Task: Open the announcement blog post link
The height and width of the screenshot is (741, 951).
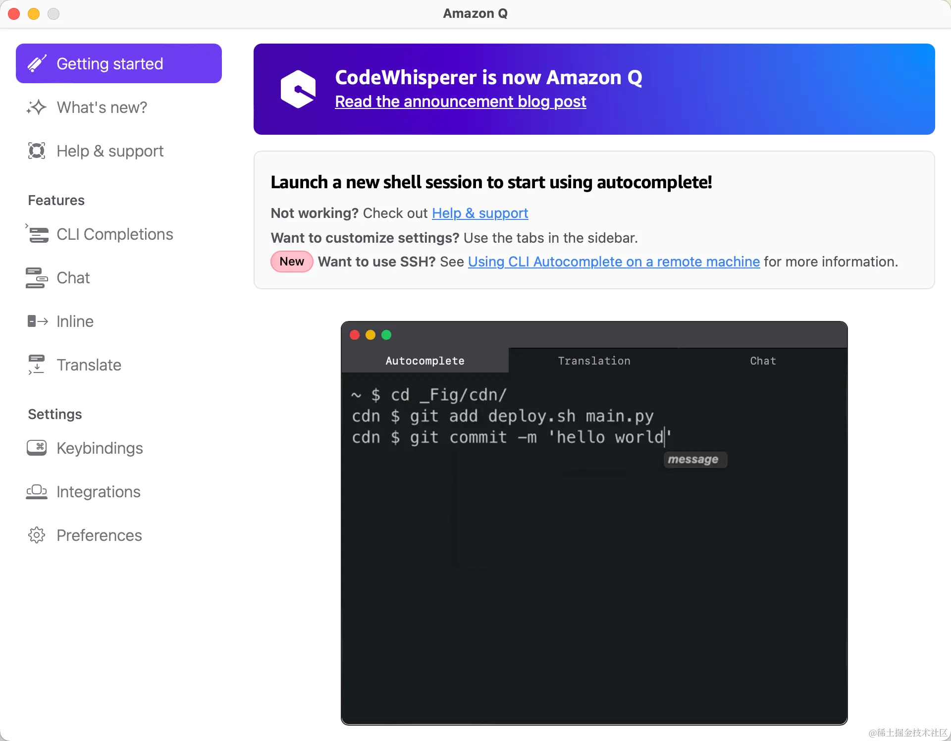Action: 460,102
